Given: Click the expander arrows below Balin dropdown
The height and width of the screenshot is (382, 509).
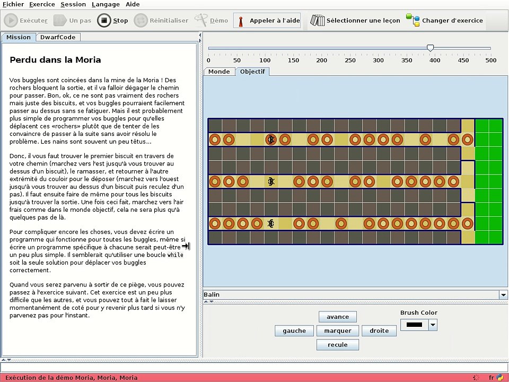Looking at the screenshot, I should (x=208, y=302).
